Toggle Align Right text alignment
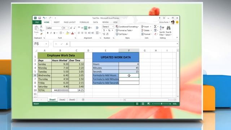The width and height of the screenshot is (231, 130). point(86,33)
